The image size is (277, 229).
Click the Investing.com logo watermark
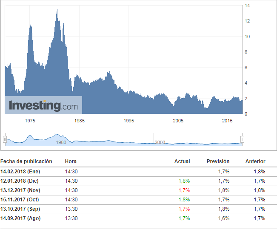coord(43,105)
